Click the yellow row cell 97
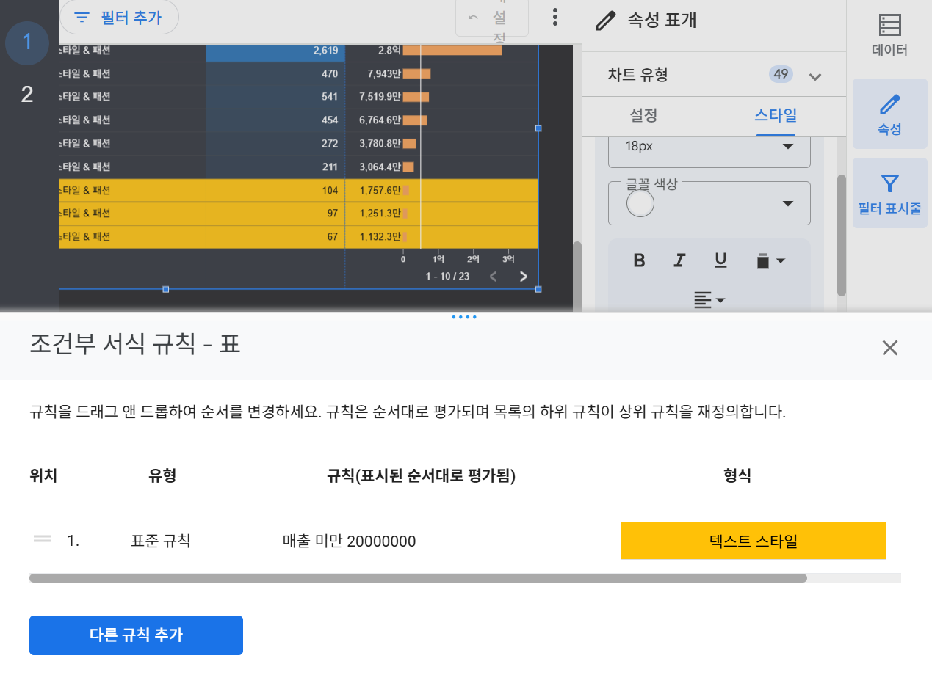This screenshot has width=932, height=686. [x=333, y=213]
